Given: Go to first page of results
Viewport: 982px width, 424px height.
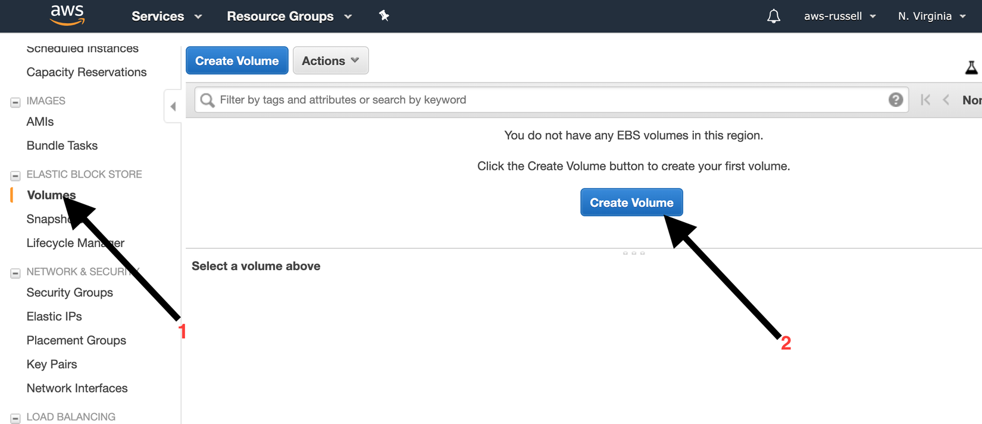Looking at the screenshot, I should [x=925, y=100].
